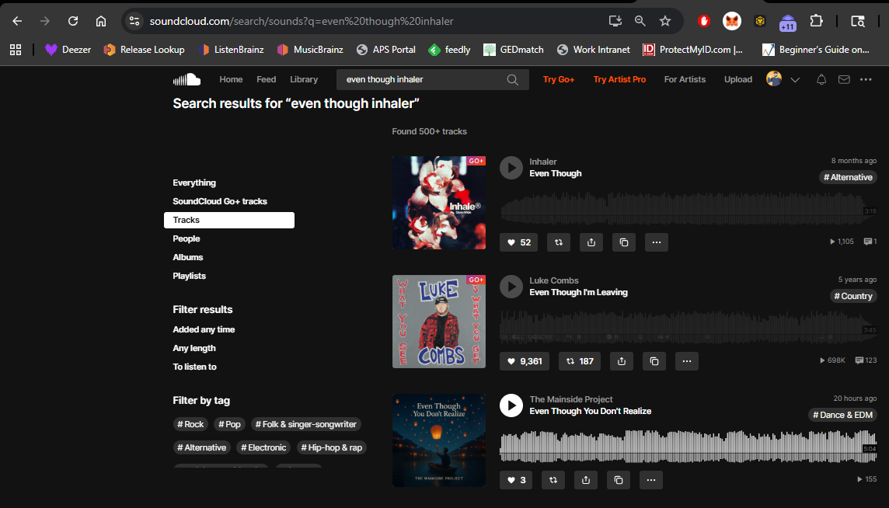This screenshot has width=889, height=508.
Task: Open SoundCloud notifications bell
Action: (821, 79)
